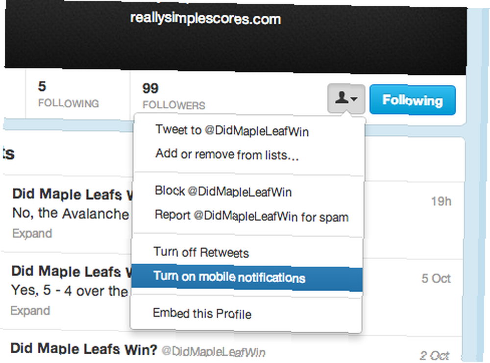490x363 pixels.
Task: Open the 5 Following count
Action: [69, 95]
